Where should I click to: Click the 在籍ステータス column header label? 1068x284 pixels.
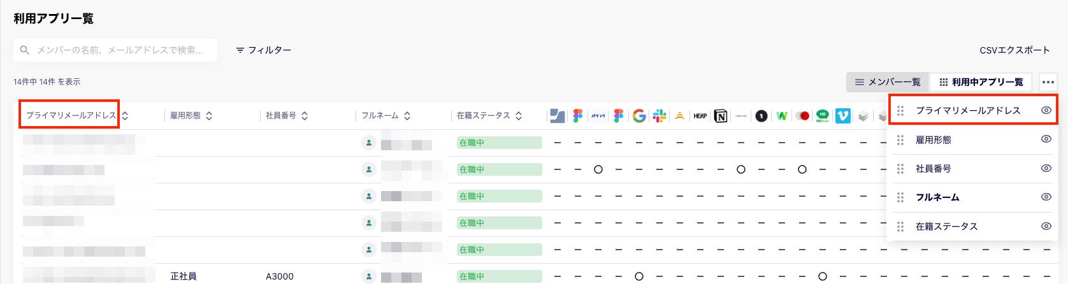pyautogui.click(x=484, y=116)
